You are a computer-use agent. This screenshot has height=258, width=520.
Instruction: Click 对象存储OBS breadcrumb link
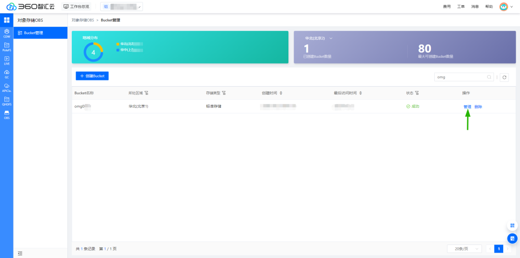(83, 20)
